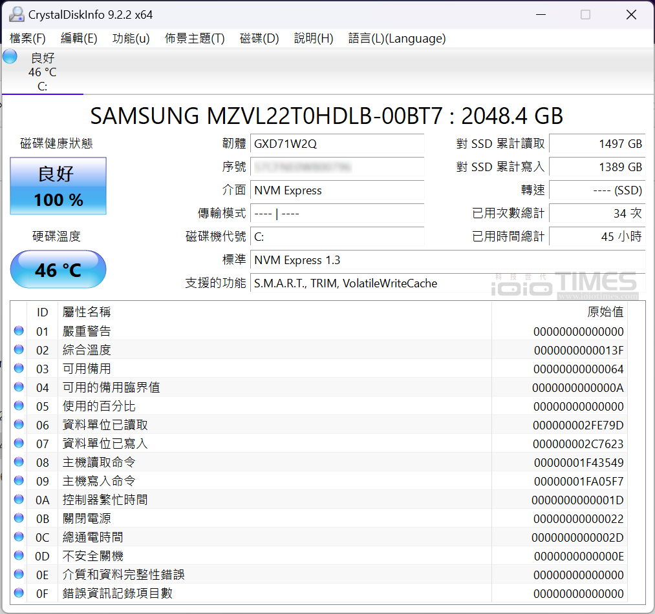Click raw value 0000000000001D of 控制器繁忙時間
This screenshot has height=614, width=655.
point(577,500)
